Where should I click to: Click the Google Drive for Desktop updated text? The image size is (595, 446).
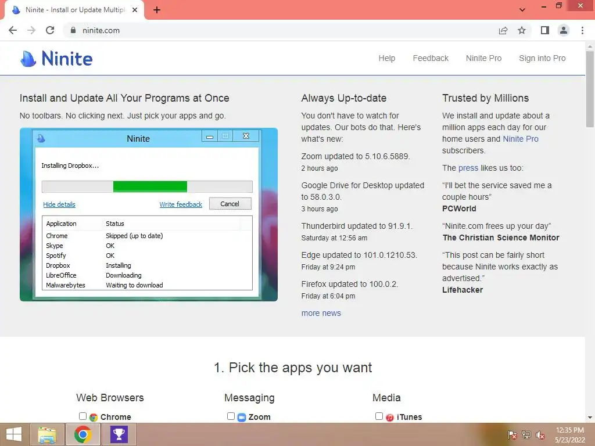[363, 191]
